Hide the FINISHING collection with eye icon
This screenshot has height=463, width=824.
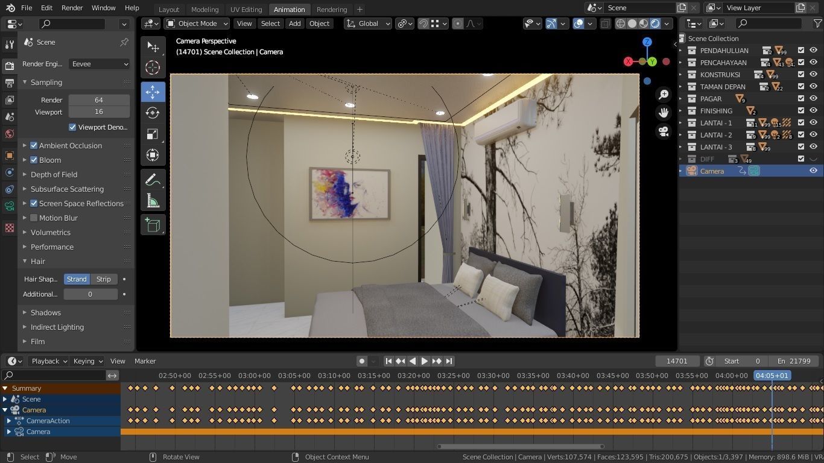click(813, 111)
